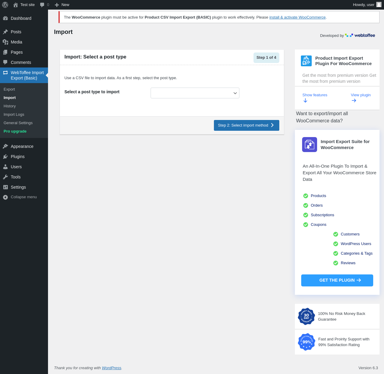Click the Product Import Export Plugin title
The height and width of the screenshot is (374, 384).
(343, 61)
